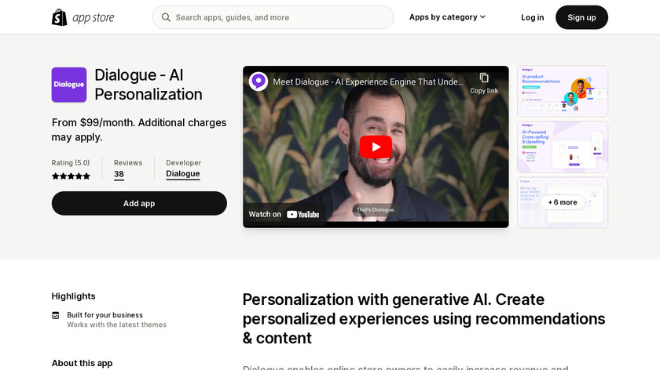Open the AI-Powered Cross-selling & Upselling thumbnail
660x370 pixels.
(x=563, y=147)
